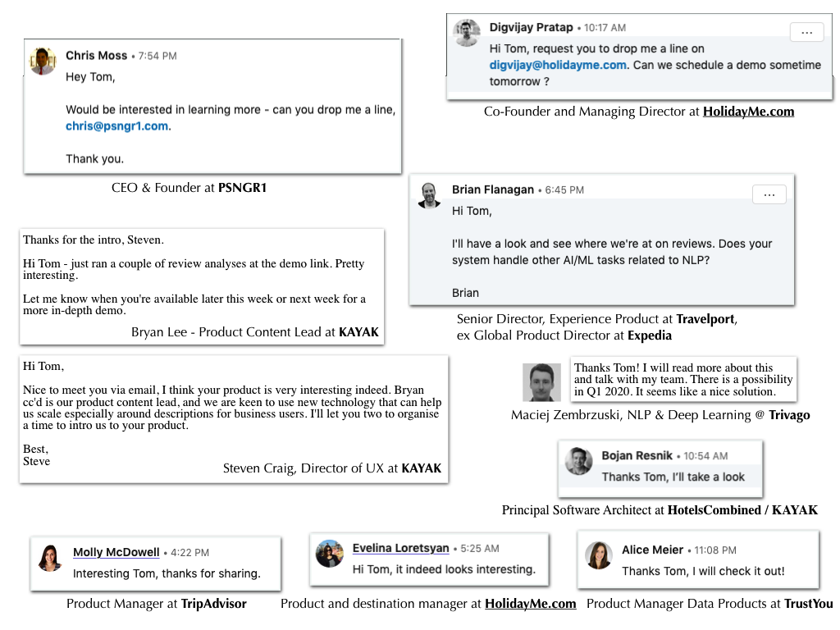Open the Molly McDowell name link
Image resolution: width=840 pixels, height=630 pixels.
pos(116,552)
